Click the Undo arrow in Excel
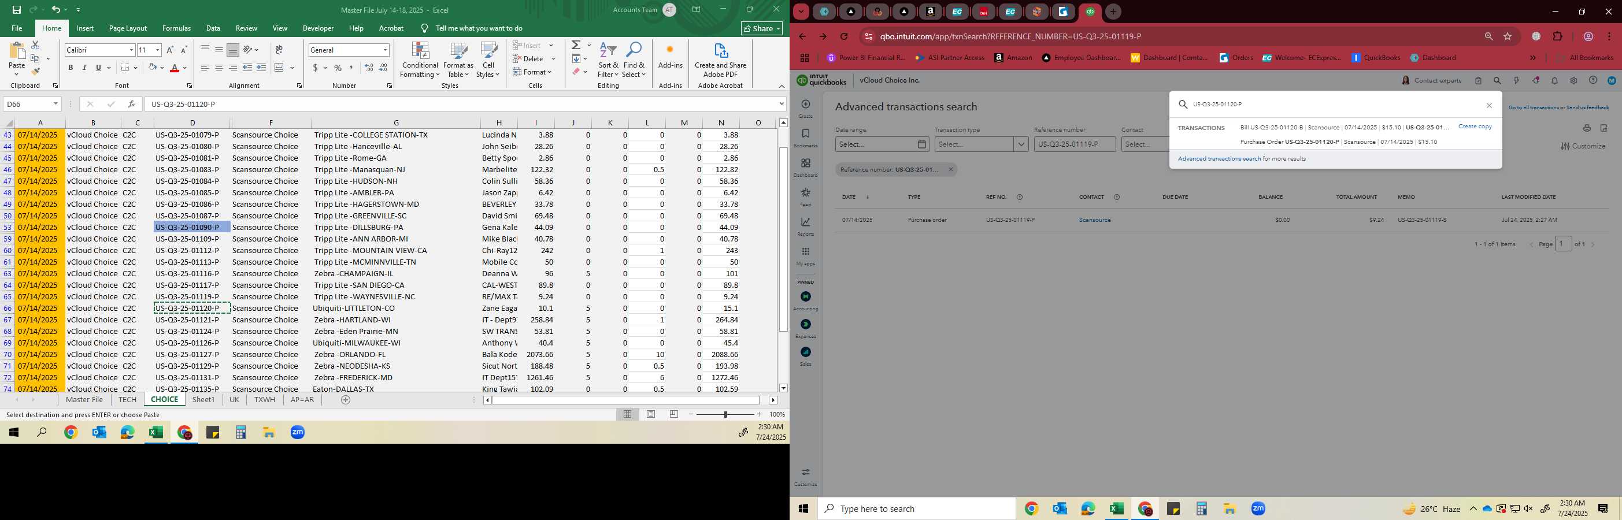1622x520 pixels. point(56,10)
